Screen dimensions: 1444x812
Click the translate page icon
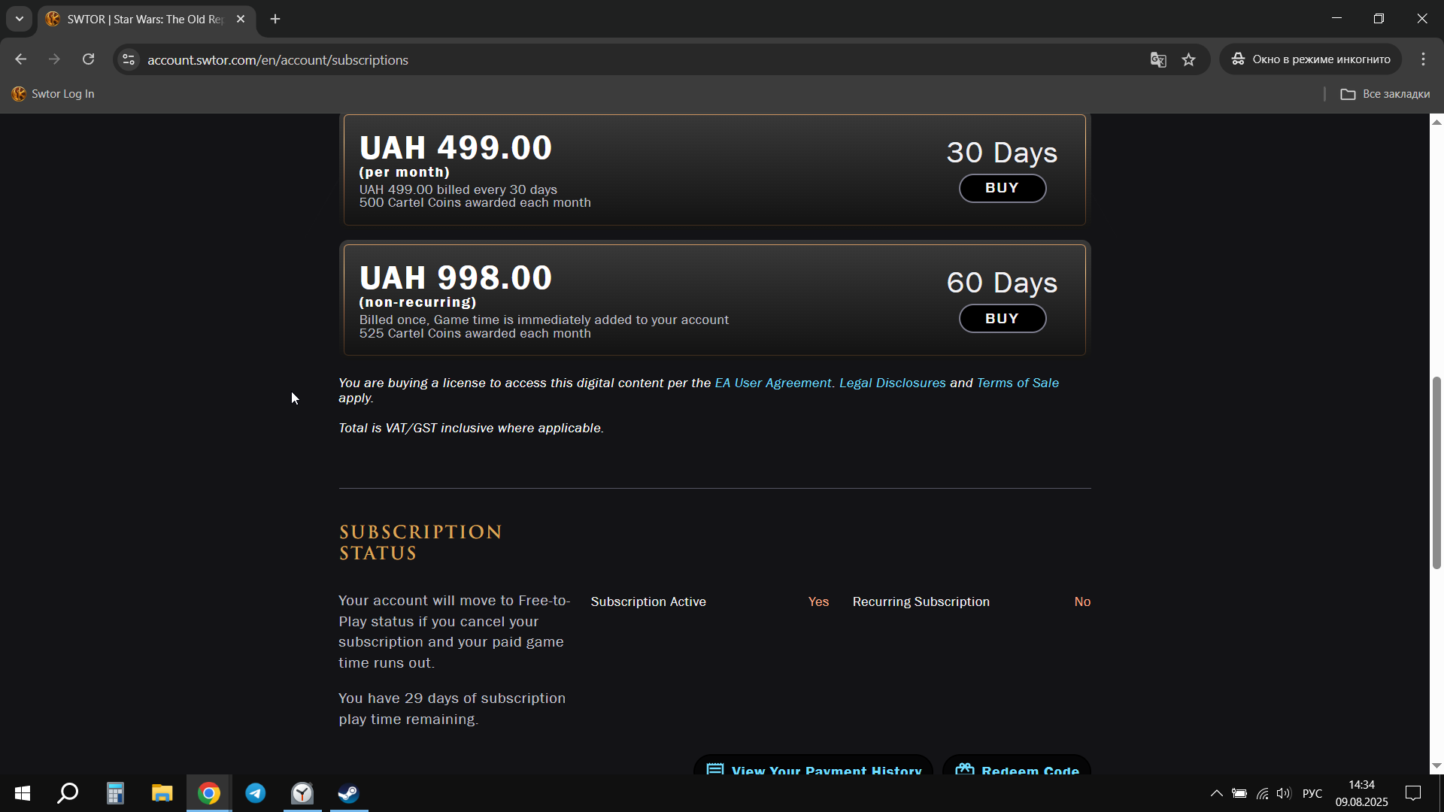pyautogui.click(x=1158, y=59)
